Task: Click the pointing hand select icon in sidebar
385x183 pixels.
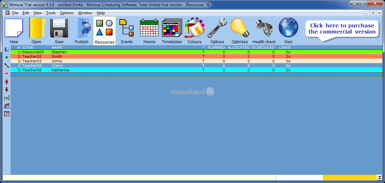Action: click(7, 98)
